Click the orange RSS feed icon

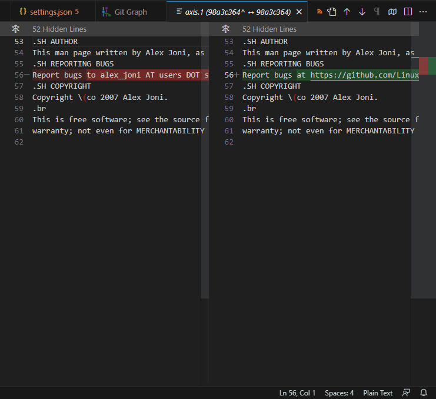(x=319, y=12)
